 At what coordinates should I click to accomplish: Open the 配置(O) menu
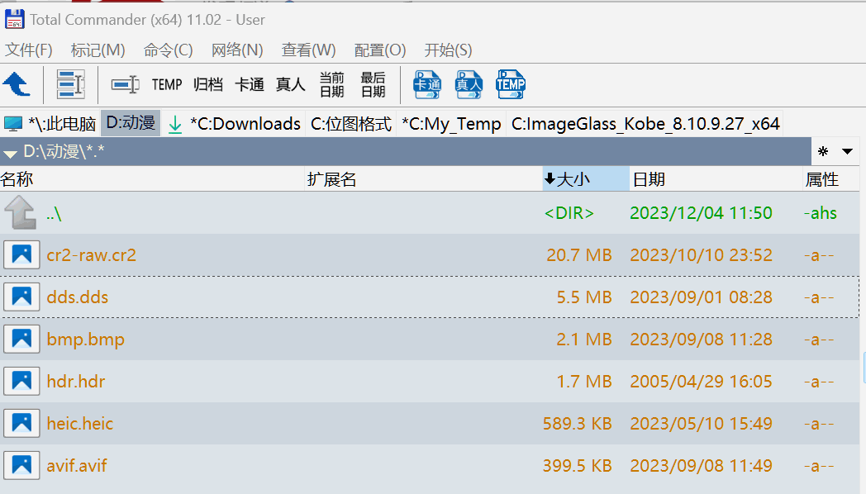(x=379, y=50)
